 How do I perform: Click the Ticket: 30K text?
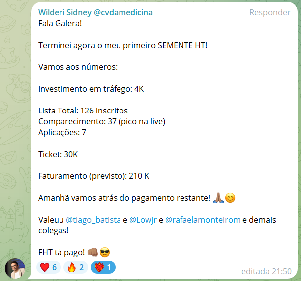[58, 154]
